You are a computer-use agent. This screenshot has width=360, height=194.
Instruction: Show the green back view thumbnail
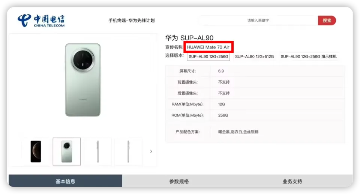click(x=67, y=151)
